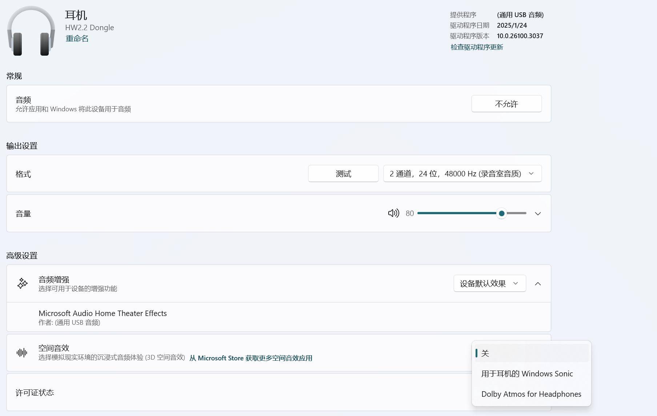The width and height of the screenshot is (657, 416).
Task: Click the driver version number 10.0.26100.3037
Action: click(x=520, y=36)
